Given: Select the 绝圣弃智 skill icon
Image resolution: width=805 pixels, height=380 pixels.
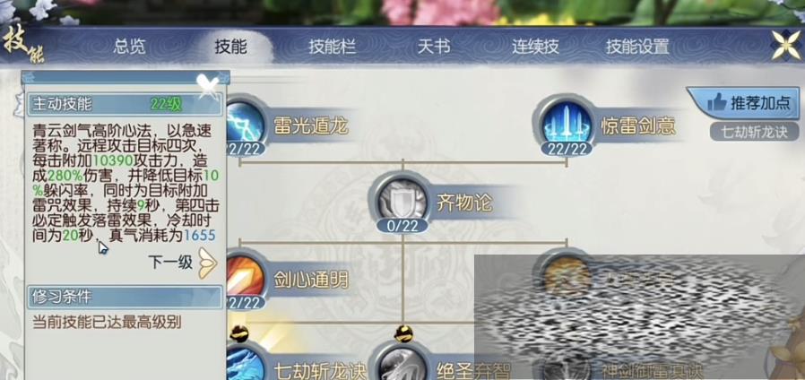Looking at the screenshot, I should point(403,364).
